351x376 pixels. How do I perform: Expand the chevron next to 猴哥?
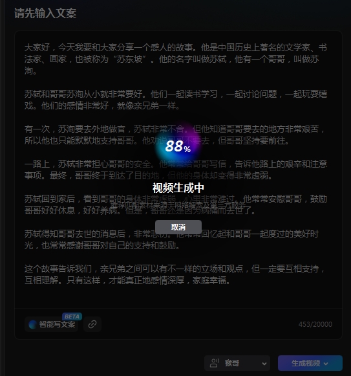click(264, 364)
